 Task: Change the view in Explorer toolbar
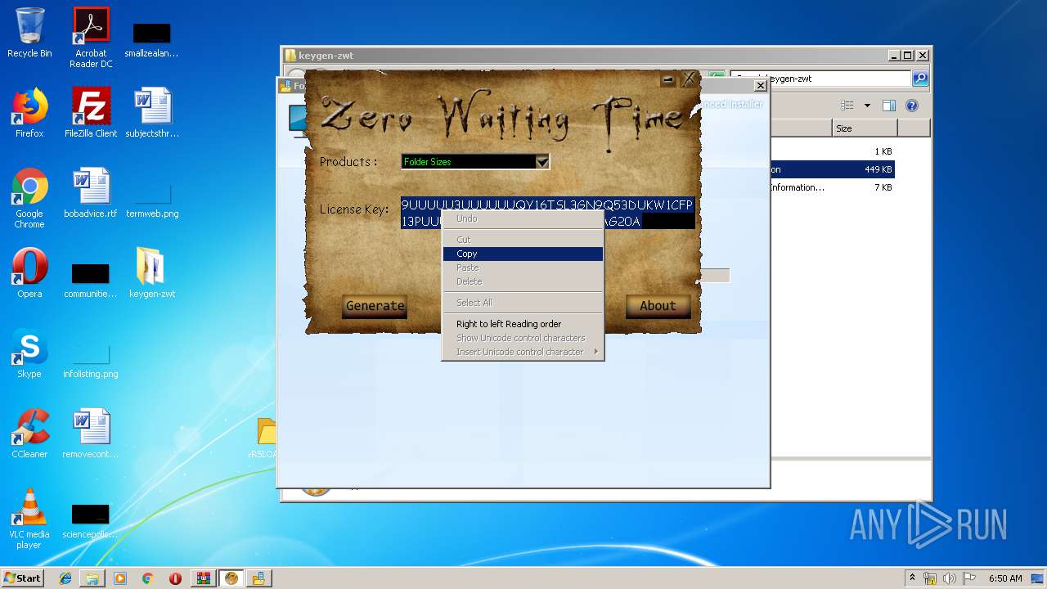(847, 106)
